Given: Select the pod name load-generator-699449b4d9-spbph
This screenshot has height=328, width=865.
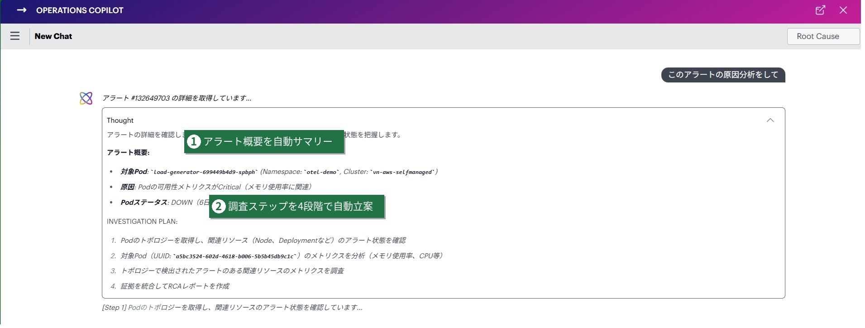Looking at the screenshot, I should 204,172.
